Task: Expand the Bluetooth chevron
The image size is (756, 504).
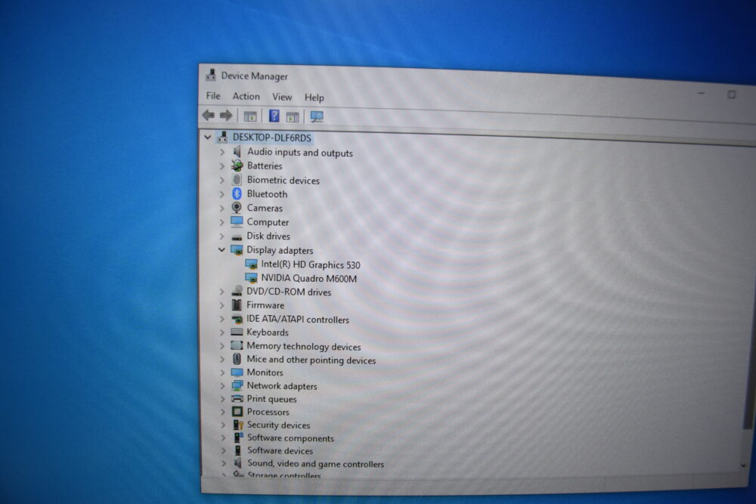Action: click(x=222, y=194)
